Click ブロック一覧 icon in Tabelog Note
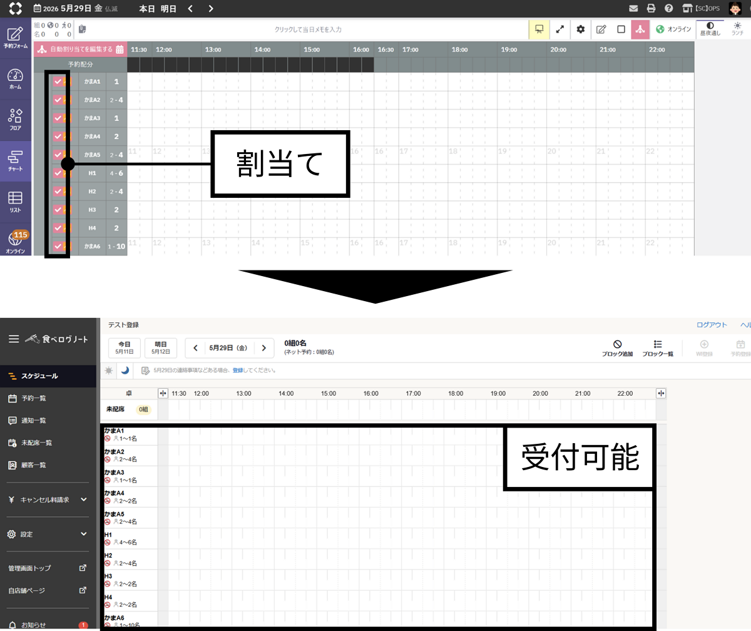This screenshot has height=631, width=751. tap(658, 348)
